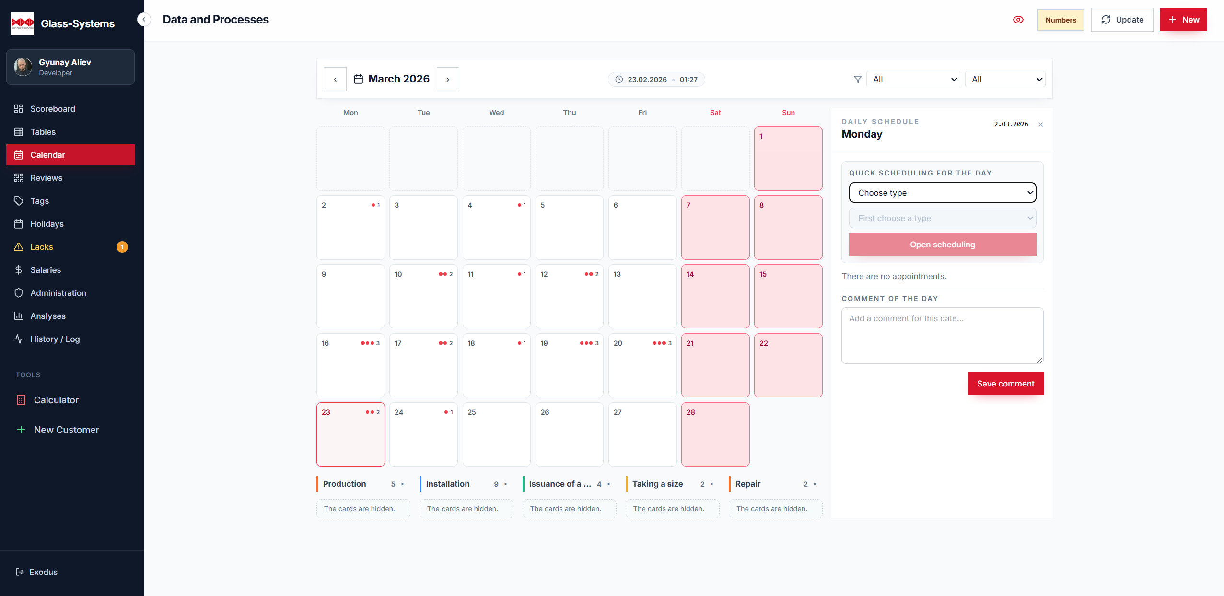Viewport: 1224px width, 596px height.
Task: Toggle the eye visibility icon near Numbers
Action: click(x=1018, y=20)
